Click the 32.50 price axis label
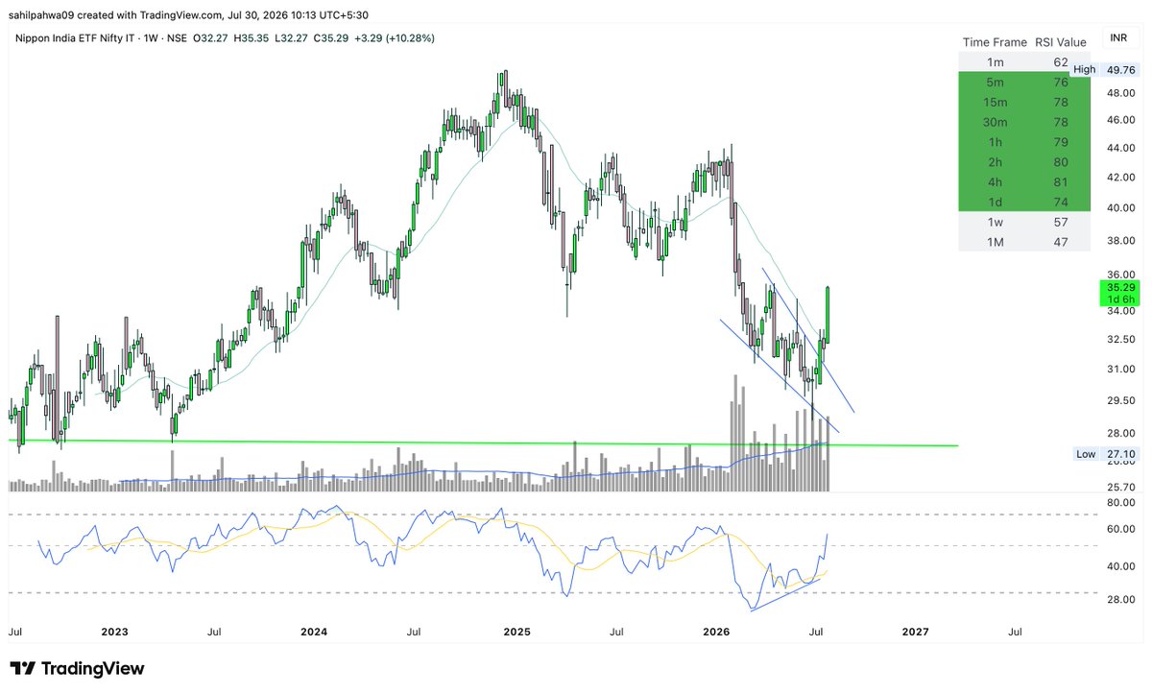The height and width of the screenshot is (694, 1152). 1121,339
